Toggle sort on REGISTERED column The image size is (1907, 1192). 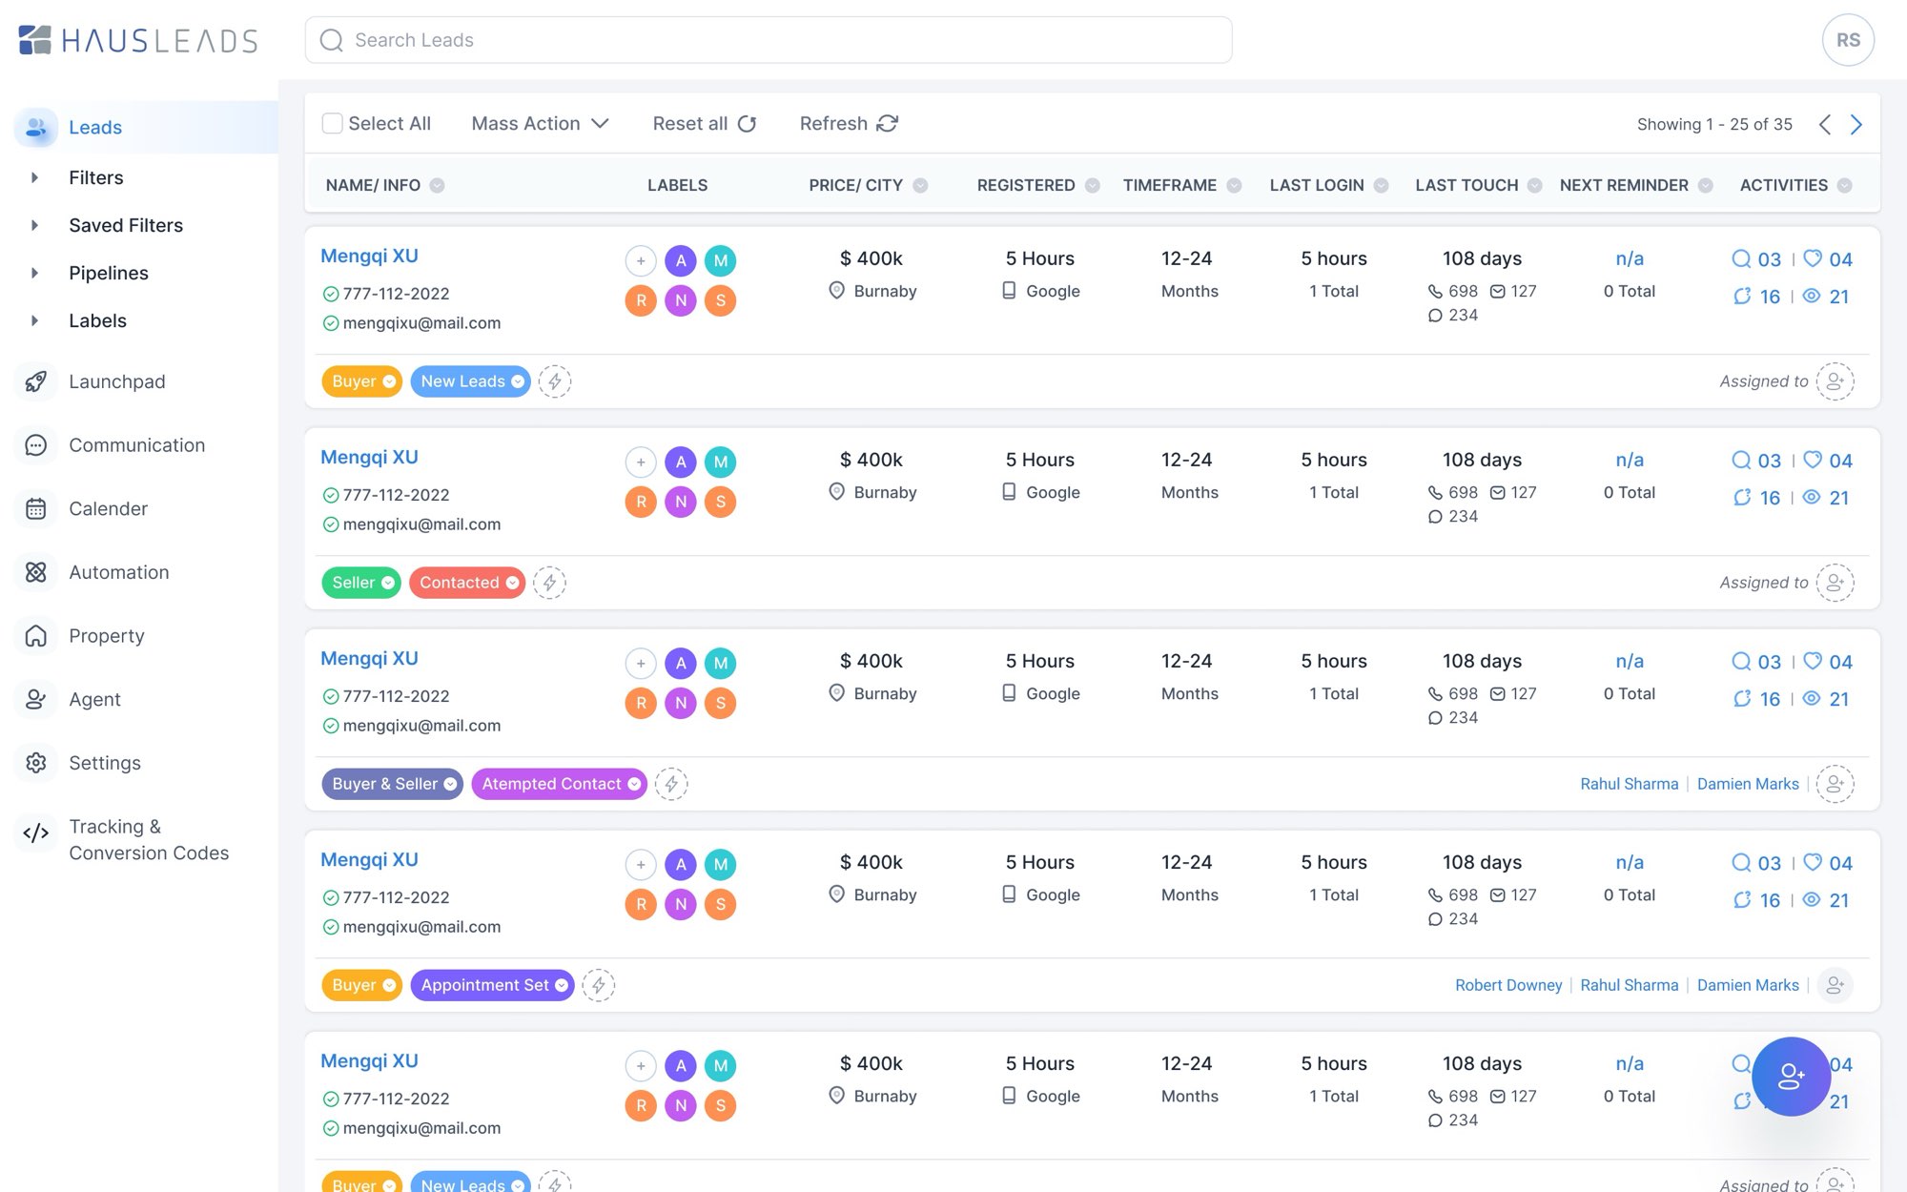1093,186
